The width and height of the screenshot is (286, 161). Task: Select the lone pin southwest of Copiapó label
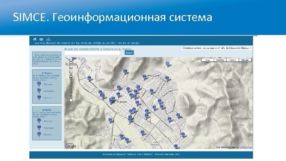pos(110,120)
